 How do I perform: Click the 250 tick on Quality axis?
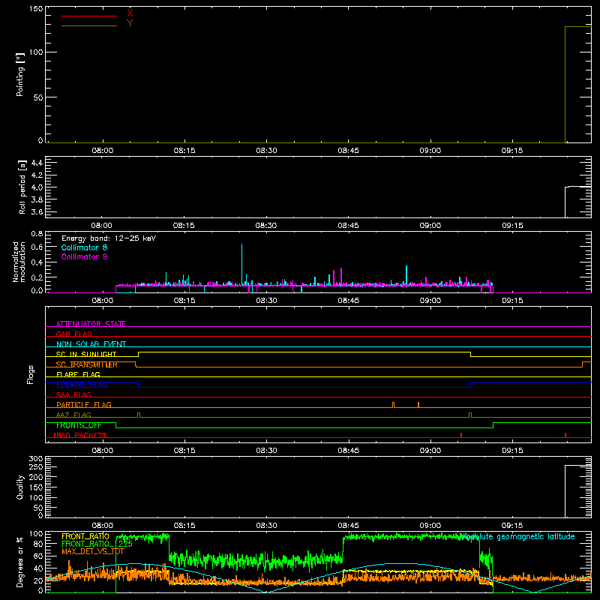(x=36, y=466)
